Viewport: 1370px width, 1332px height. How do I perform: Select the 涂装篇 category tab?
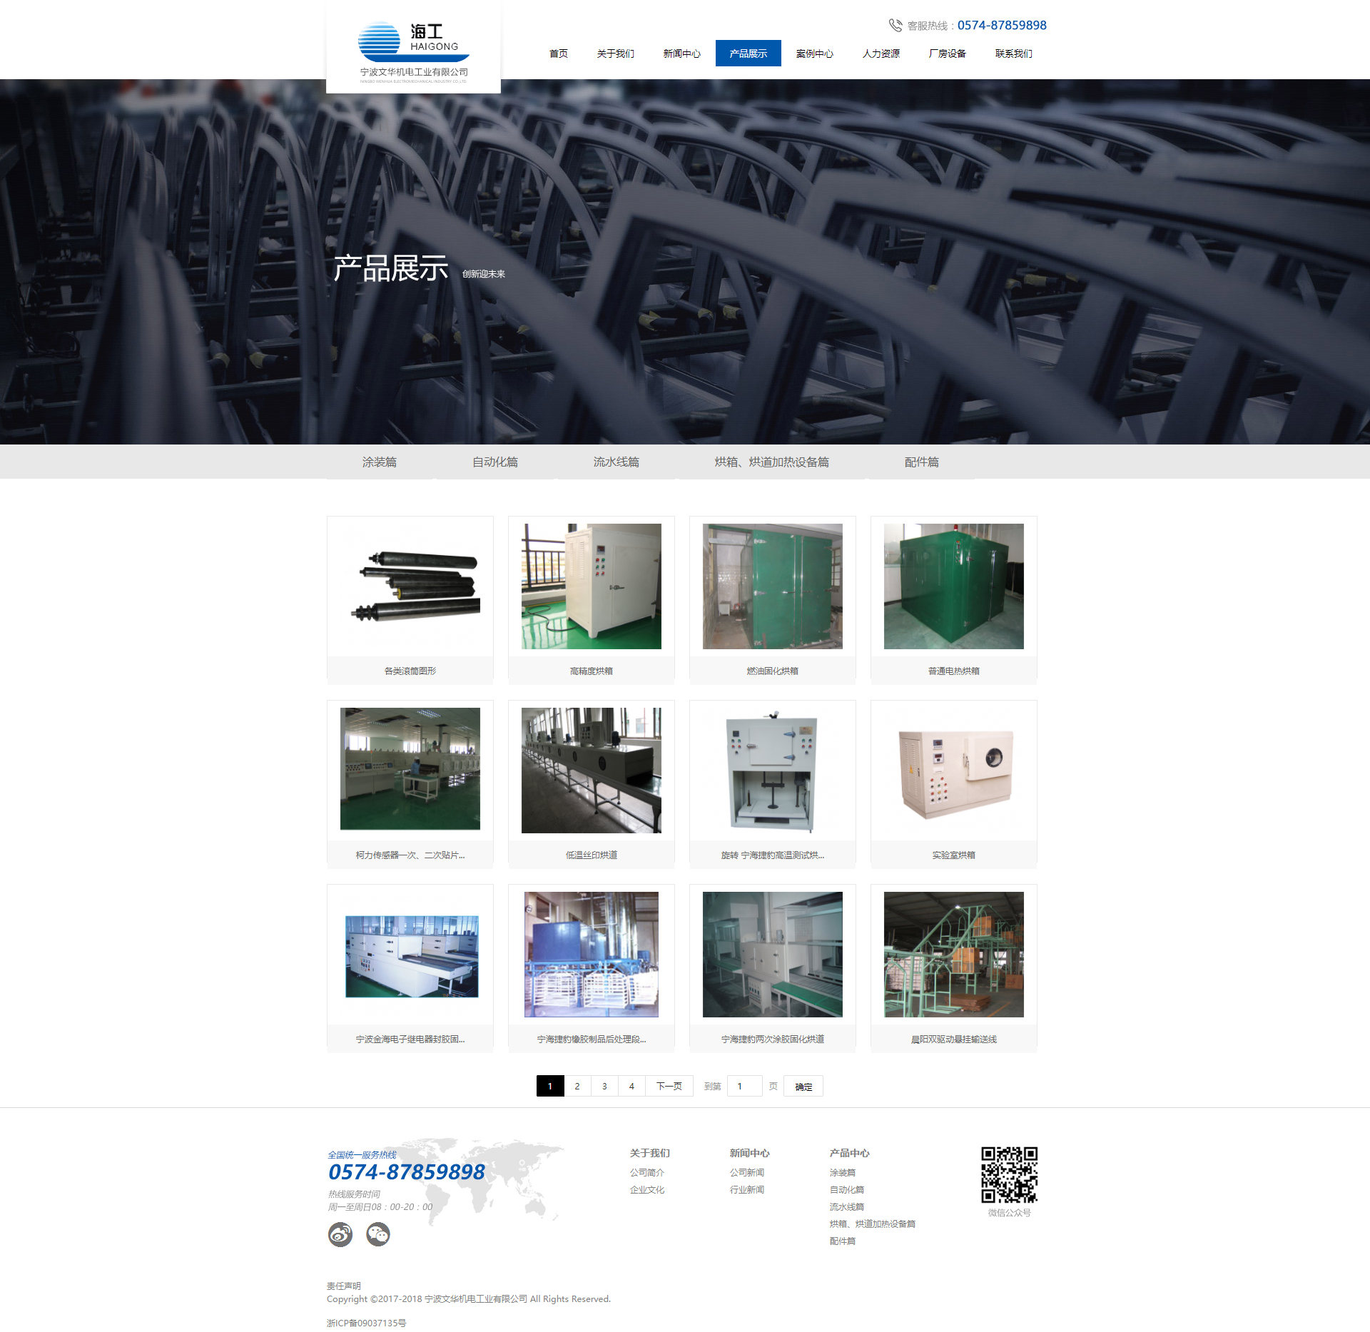coord(380,462)
